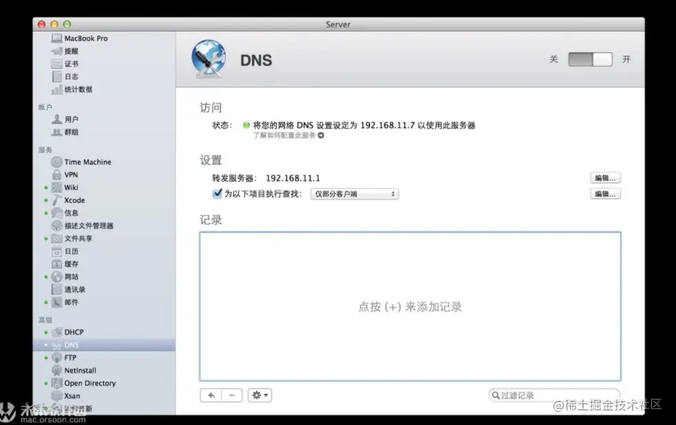Click the 转发服务器 label
Image resolution: width=676 pixels, height=425 pixels.
234,178
